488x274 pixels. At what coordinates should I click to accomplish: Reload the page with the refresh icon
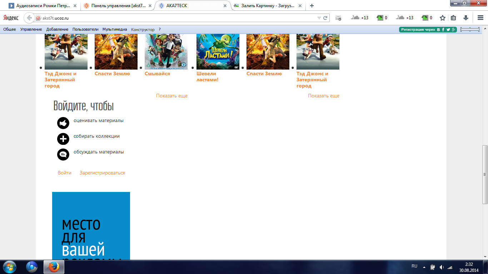325,18
